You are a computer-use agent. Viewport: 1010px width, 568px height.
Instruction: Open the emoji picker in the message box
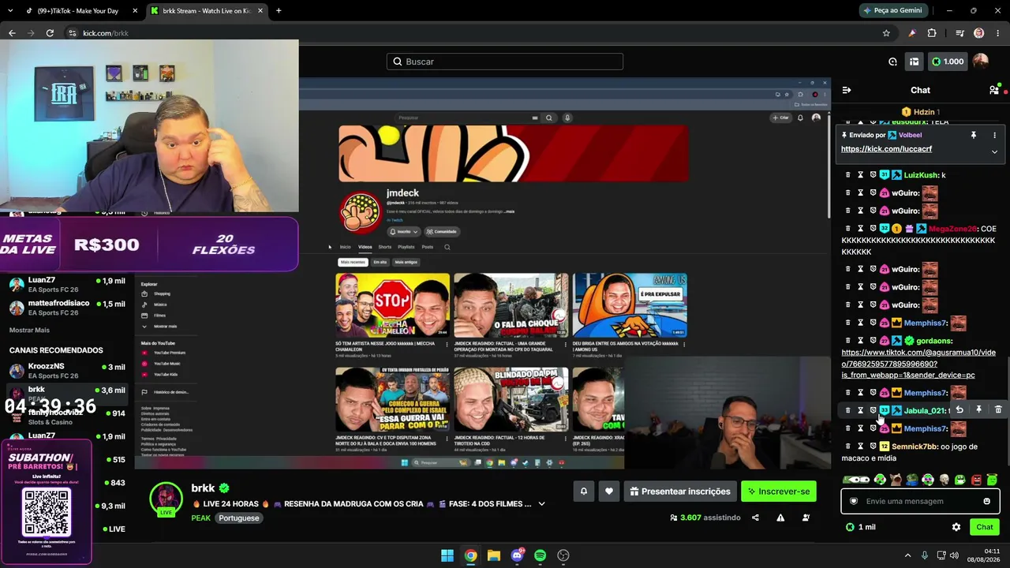click(x=986, y=501)
